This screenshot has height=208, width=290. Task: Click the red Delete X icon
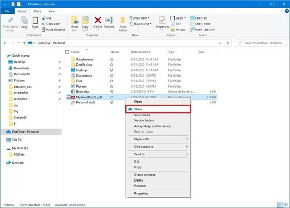(x=98, y=20)
